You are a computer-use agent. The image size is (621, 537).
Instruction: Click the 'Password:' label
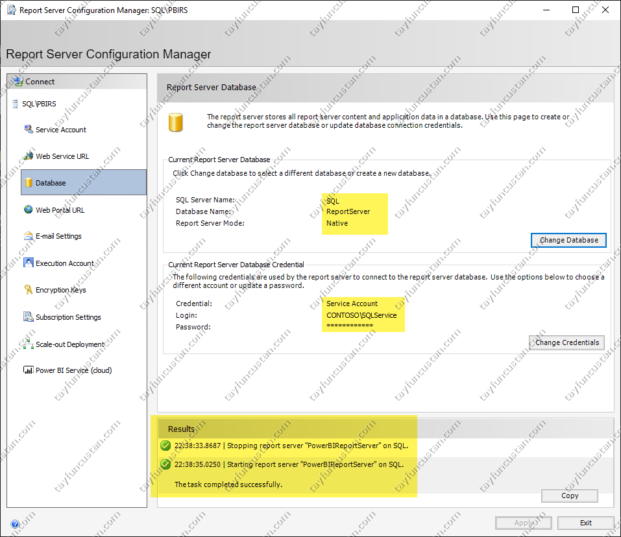[x=193, y=327]
